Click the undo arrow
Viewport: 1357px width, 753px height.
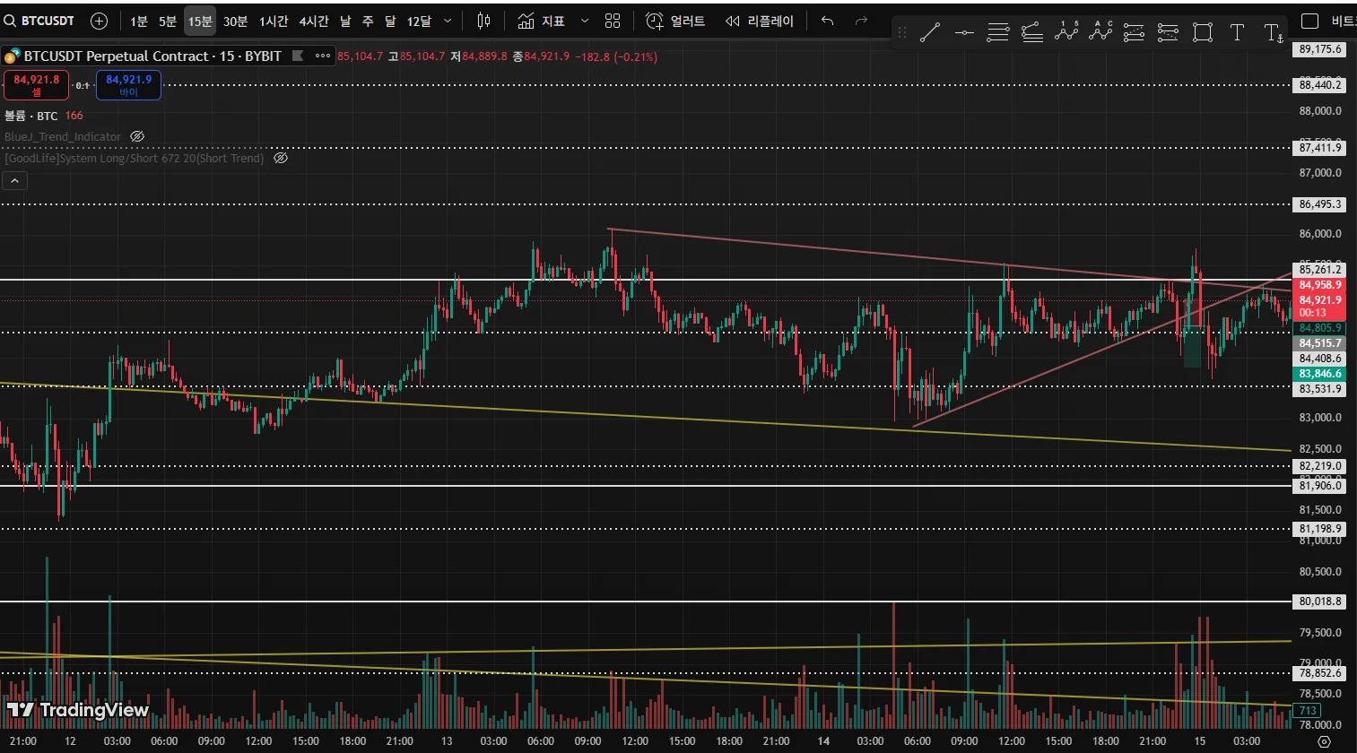[x=828, y=21]
